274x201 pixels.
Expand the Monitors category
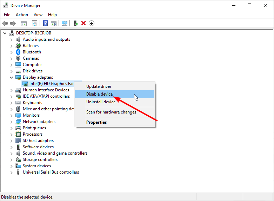[12, 115]
